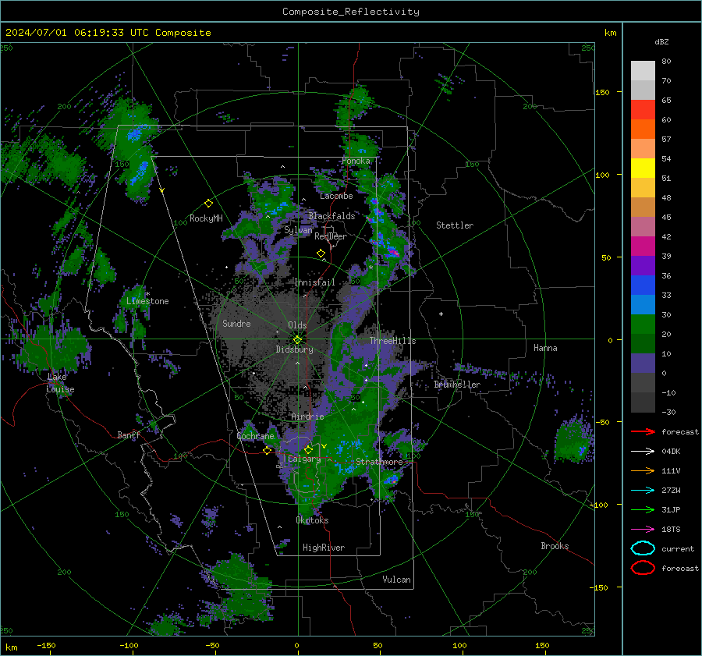702x656 pixels.
Task: Select the cyan 27ZW arrow icon
Action: (643, 491)
